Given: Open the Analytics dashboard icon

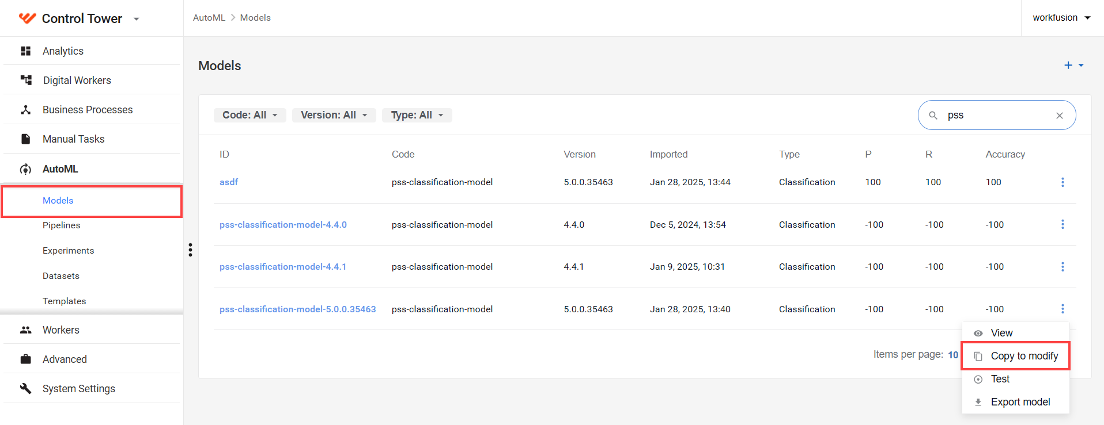Looking at the screenshot, I should pyautogui.click(x=25, y=51).
